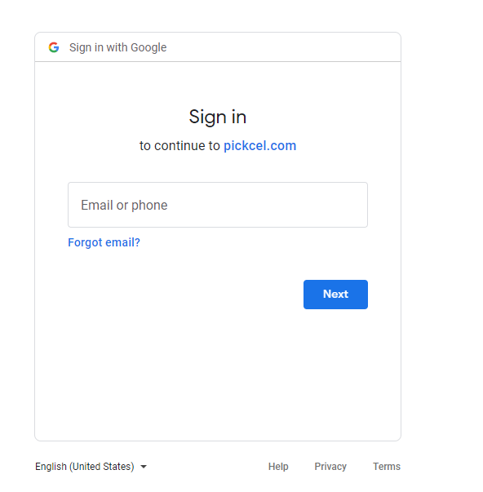Focus the Email or phone field
The width and height of the screenshot is (483, 492).
coord(218,205)
